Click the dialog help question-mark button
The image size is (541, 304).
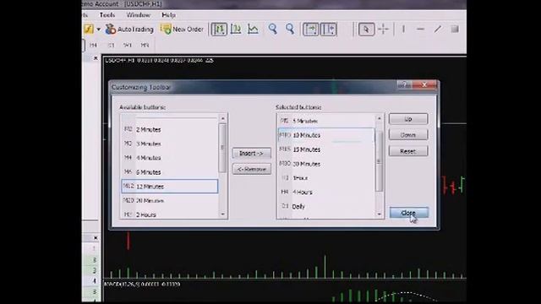pyautogui.click(x=404, y=84)
